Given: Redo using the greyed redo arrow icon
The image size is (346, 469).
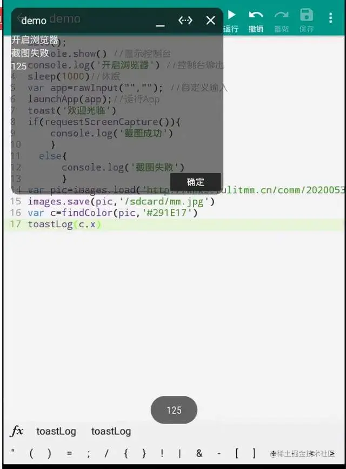Looking at the screenshot, I should (x=281, y=21).
